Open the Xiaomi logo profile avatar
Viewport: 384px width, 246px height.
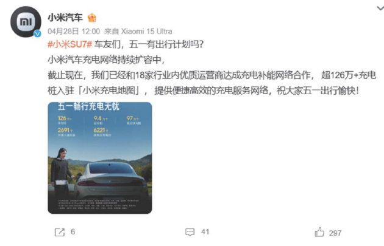[26, 22]
